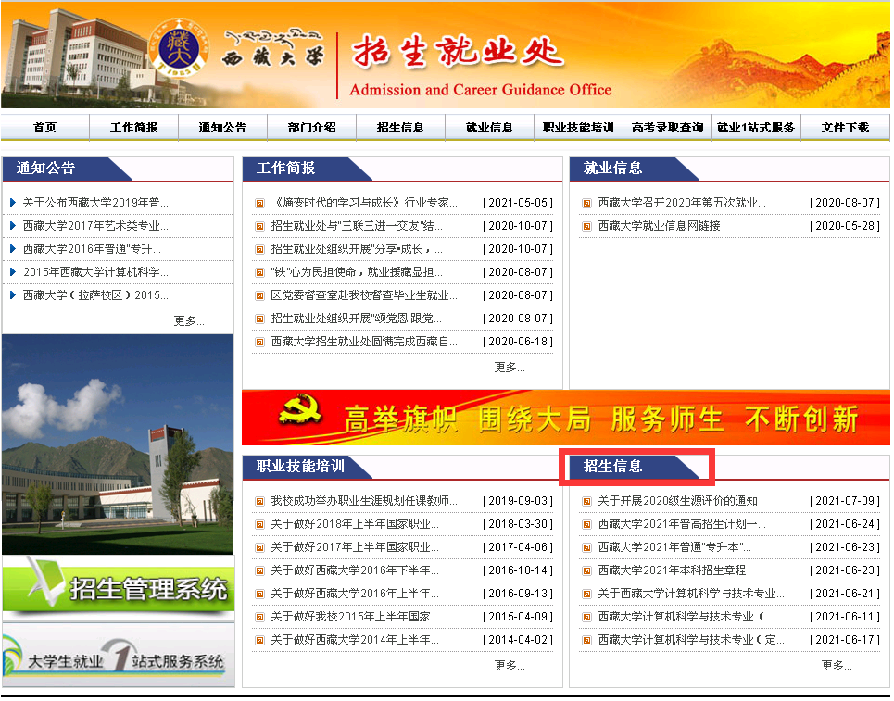Open notice 西藏大学2016年普通"专升...
This screenshot has width=894, height=701.
click(x=92, y=249)
